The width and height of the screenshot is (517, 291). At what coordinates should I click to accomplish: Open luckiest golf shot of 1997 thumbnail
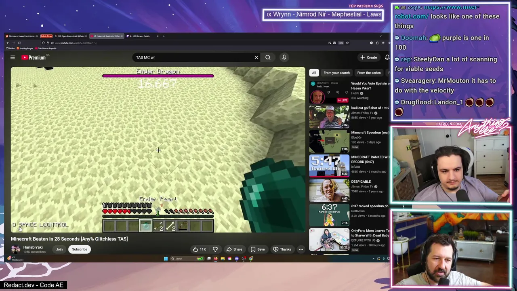coord(329,117)
